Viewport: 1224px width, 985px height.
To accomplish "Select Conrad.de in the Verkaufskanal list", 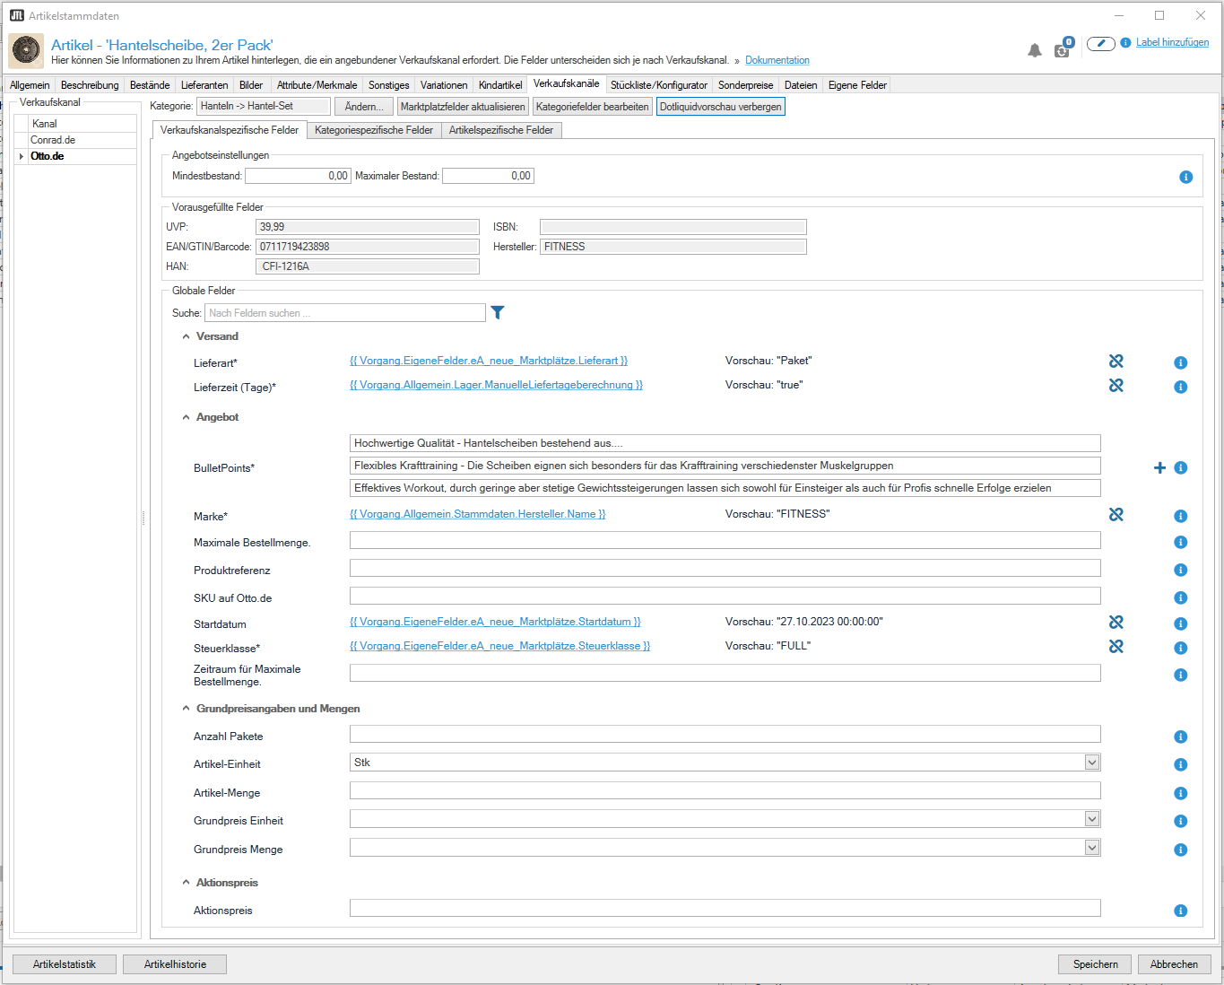I will [x=53, y=140].
